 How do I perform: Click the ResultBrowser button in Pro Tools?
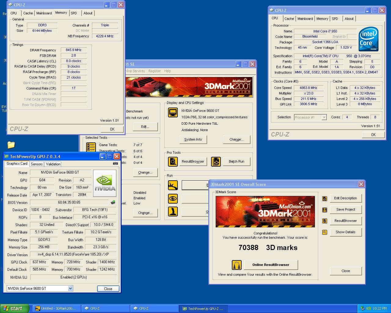coord(193,161)
